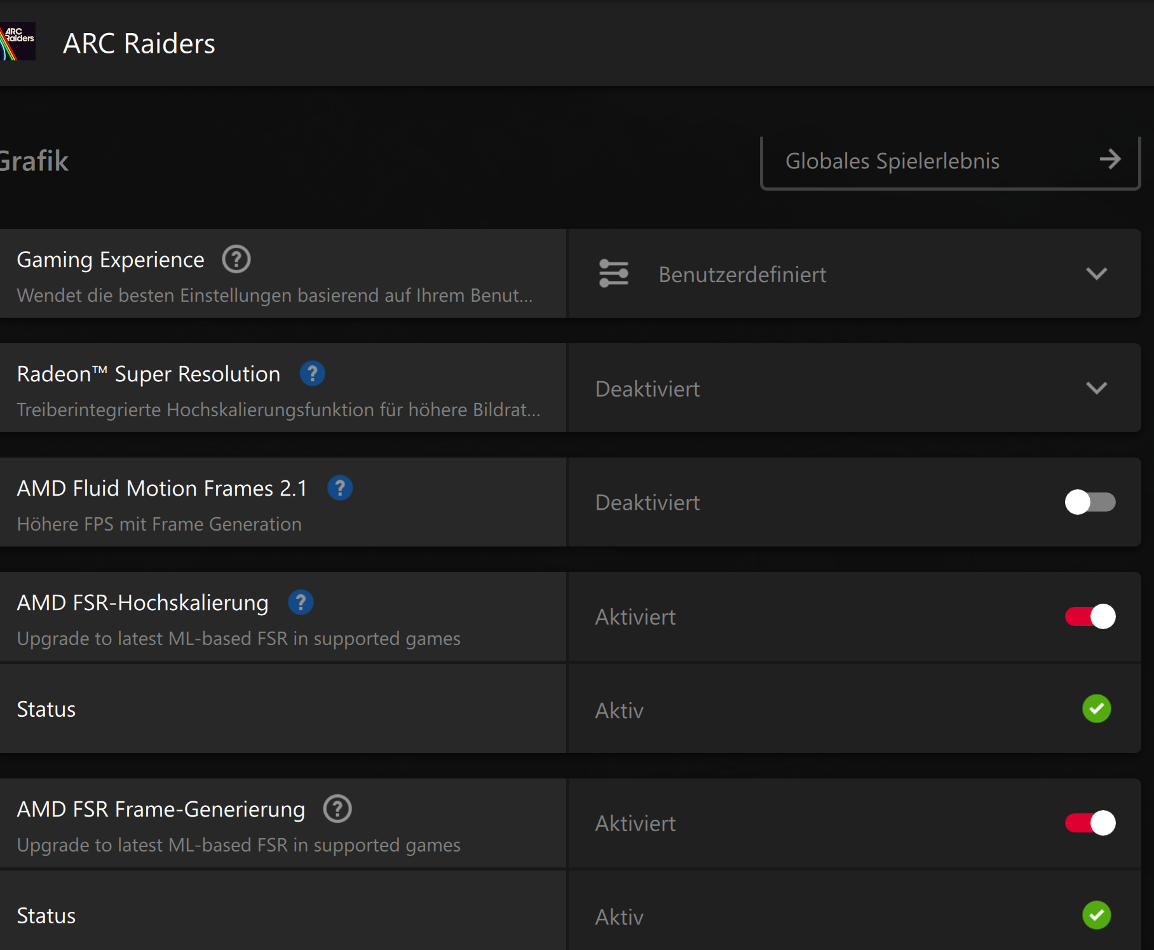Screen dimensions: 1154x950
Task: Click the ARC Raiders game icon
Action: click(x=18, y=41)
